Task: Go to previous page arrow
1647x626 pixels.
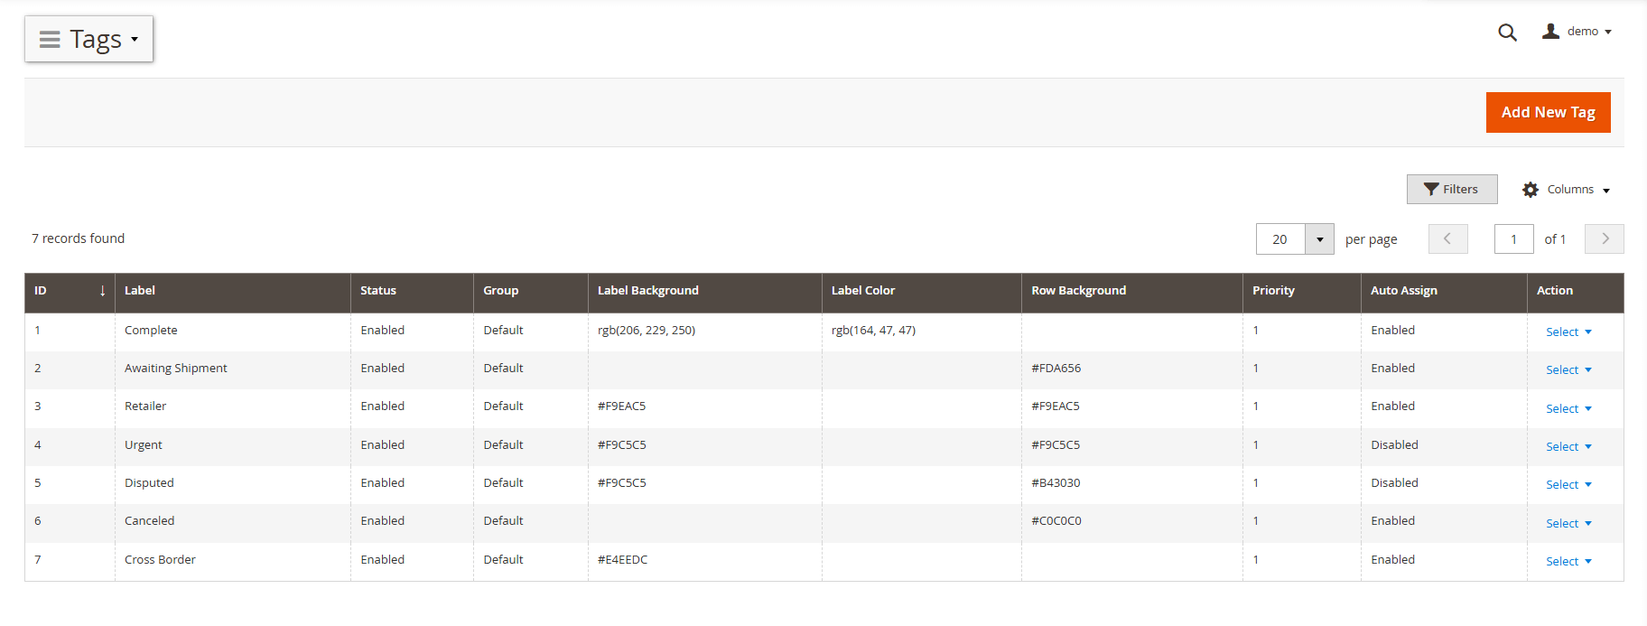Action: pos(1447,238)
